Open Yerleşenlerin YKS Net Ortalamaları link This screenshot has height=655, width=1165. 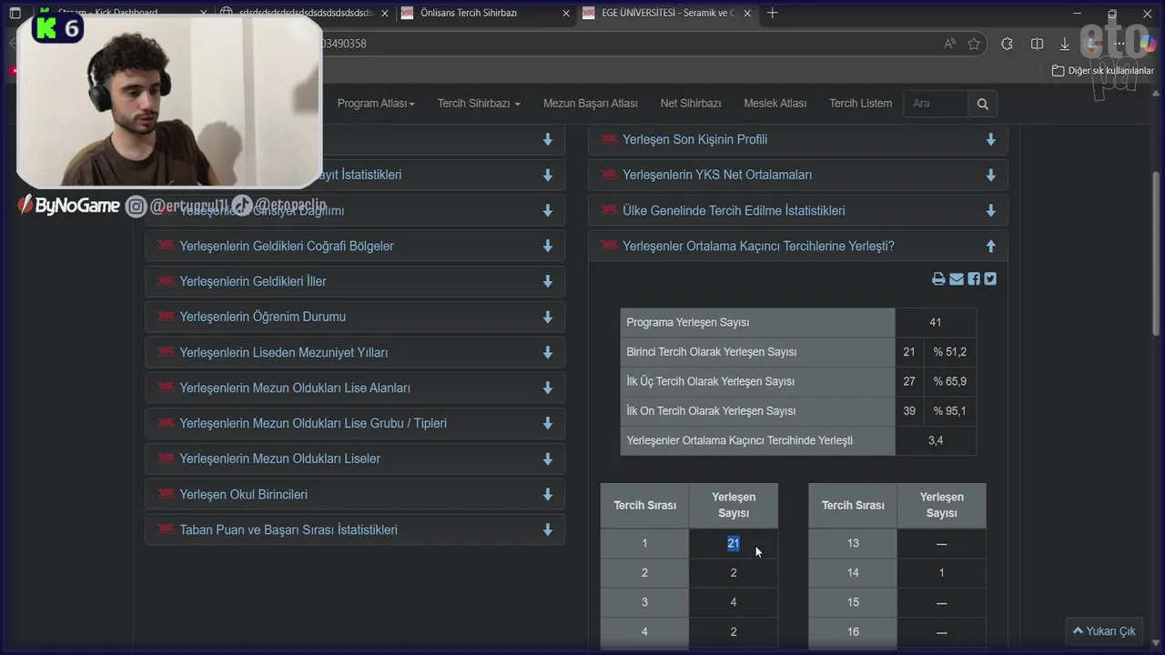(x=717, y=176)
